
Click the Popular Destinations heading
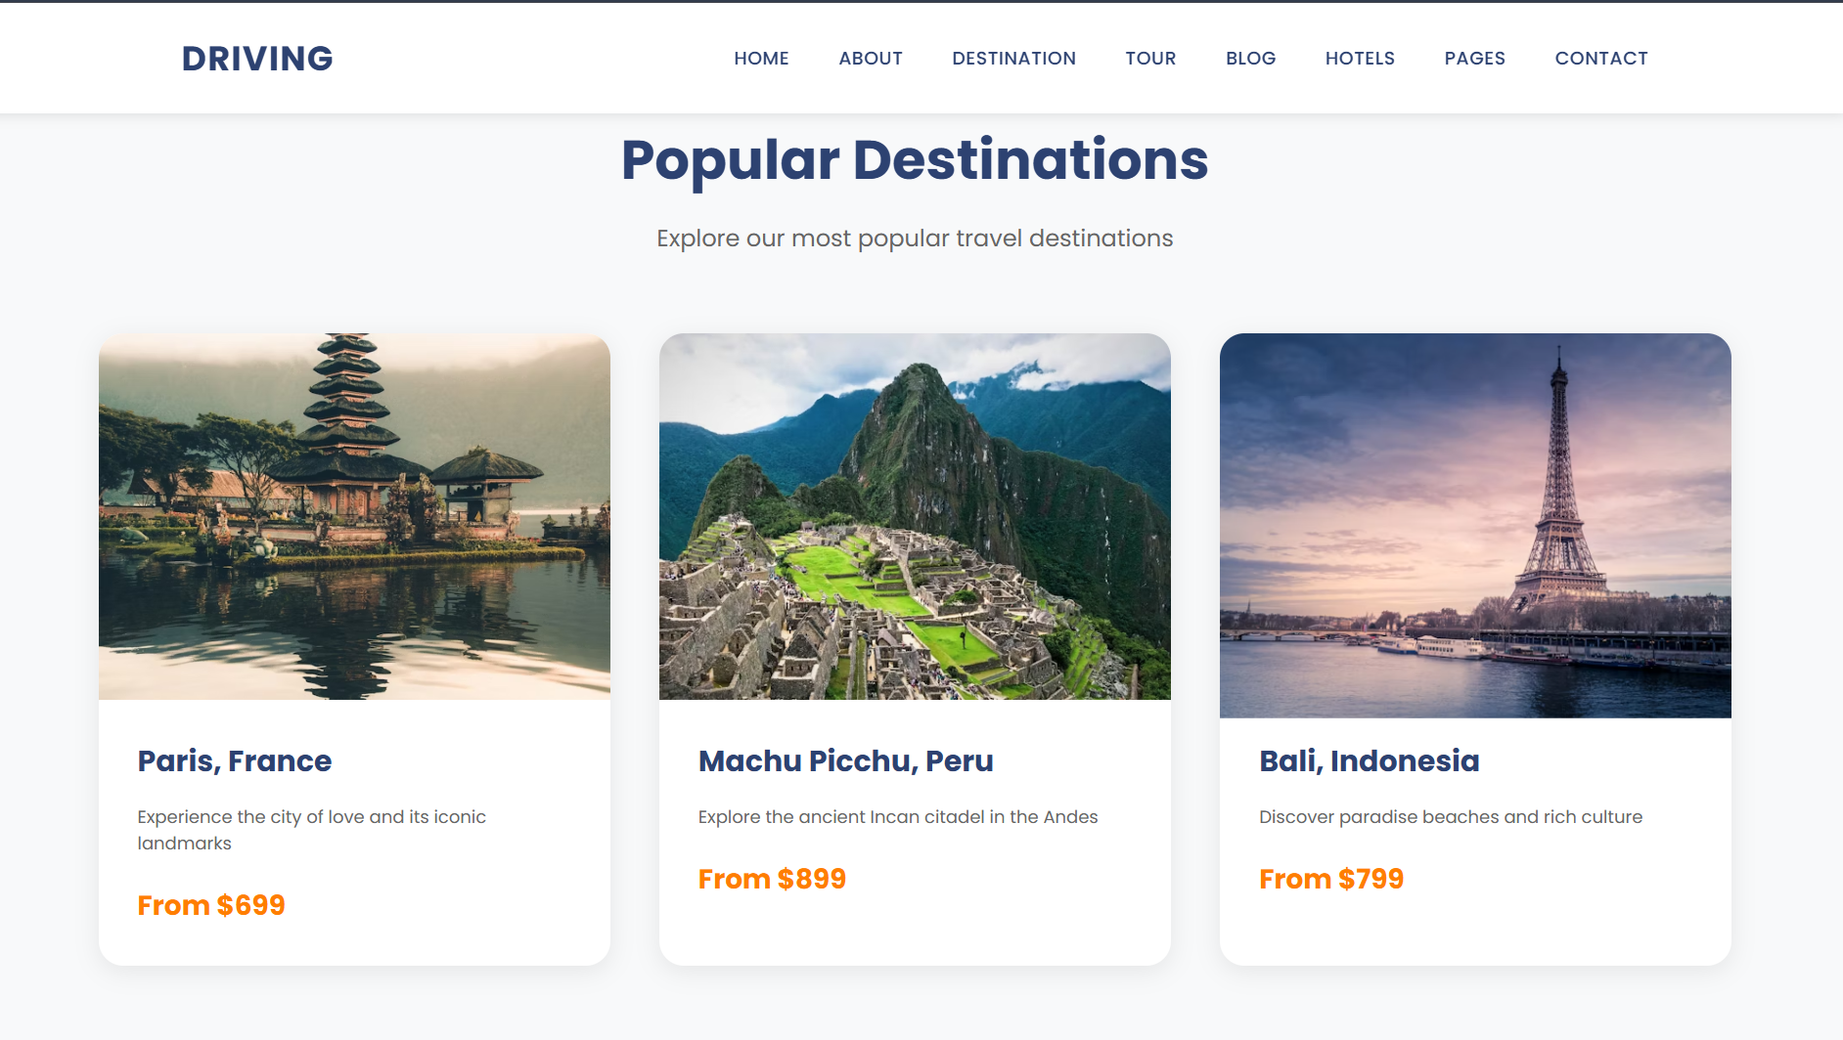pos(915,160)
